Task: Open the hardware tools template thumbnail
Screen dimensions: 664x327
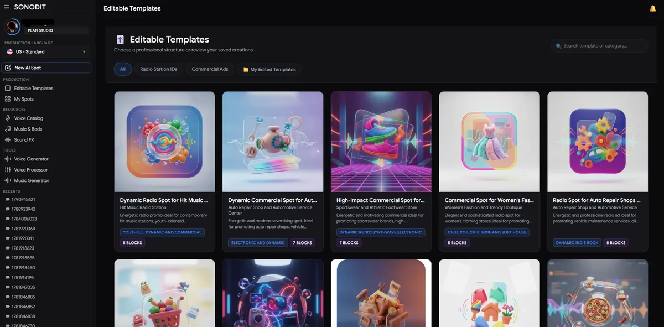Action: 381,293
